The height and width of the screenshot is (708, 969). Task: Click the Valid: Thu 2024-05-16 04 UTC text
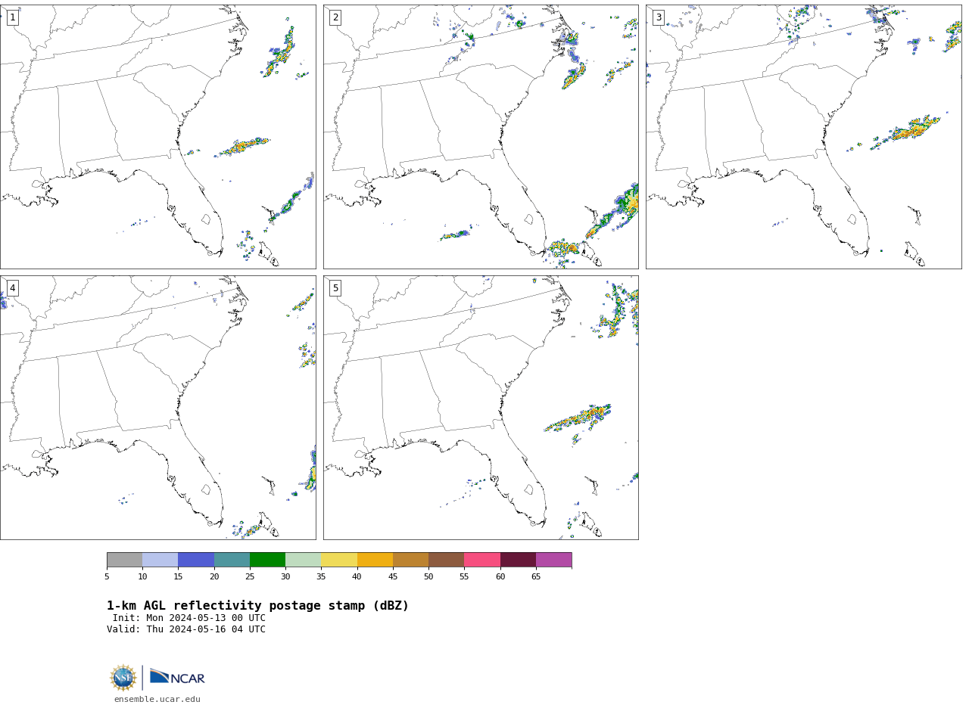pos(186,629)
